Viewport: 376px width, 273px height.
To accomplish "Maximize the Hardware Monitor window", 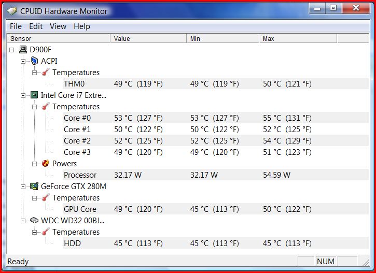I will pyautogui.click(x=333, y=8).
